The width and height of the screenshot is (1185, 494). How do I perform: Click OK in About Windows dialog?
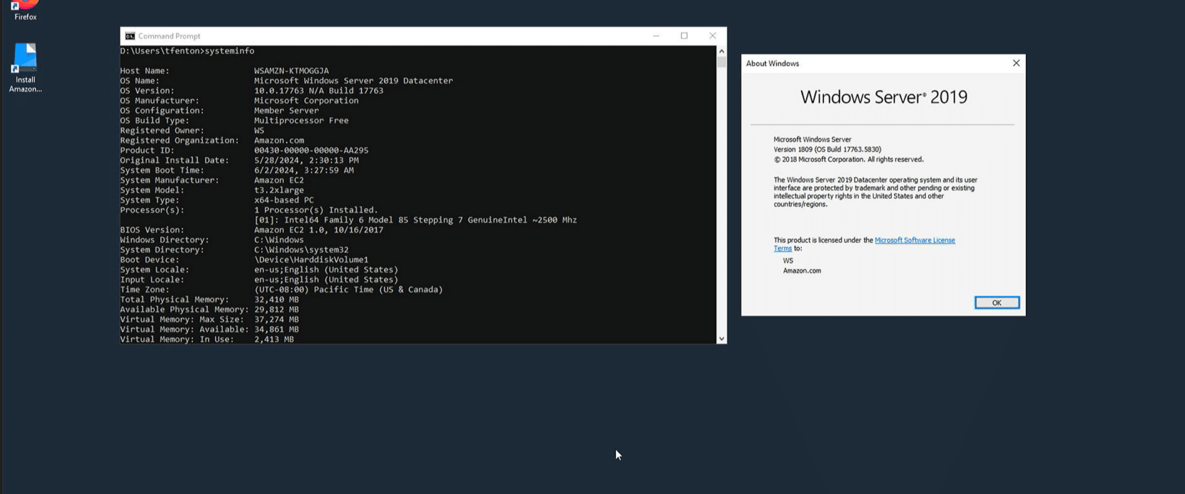coord(997,303)
